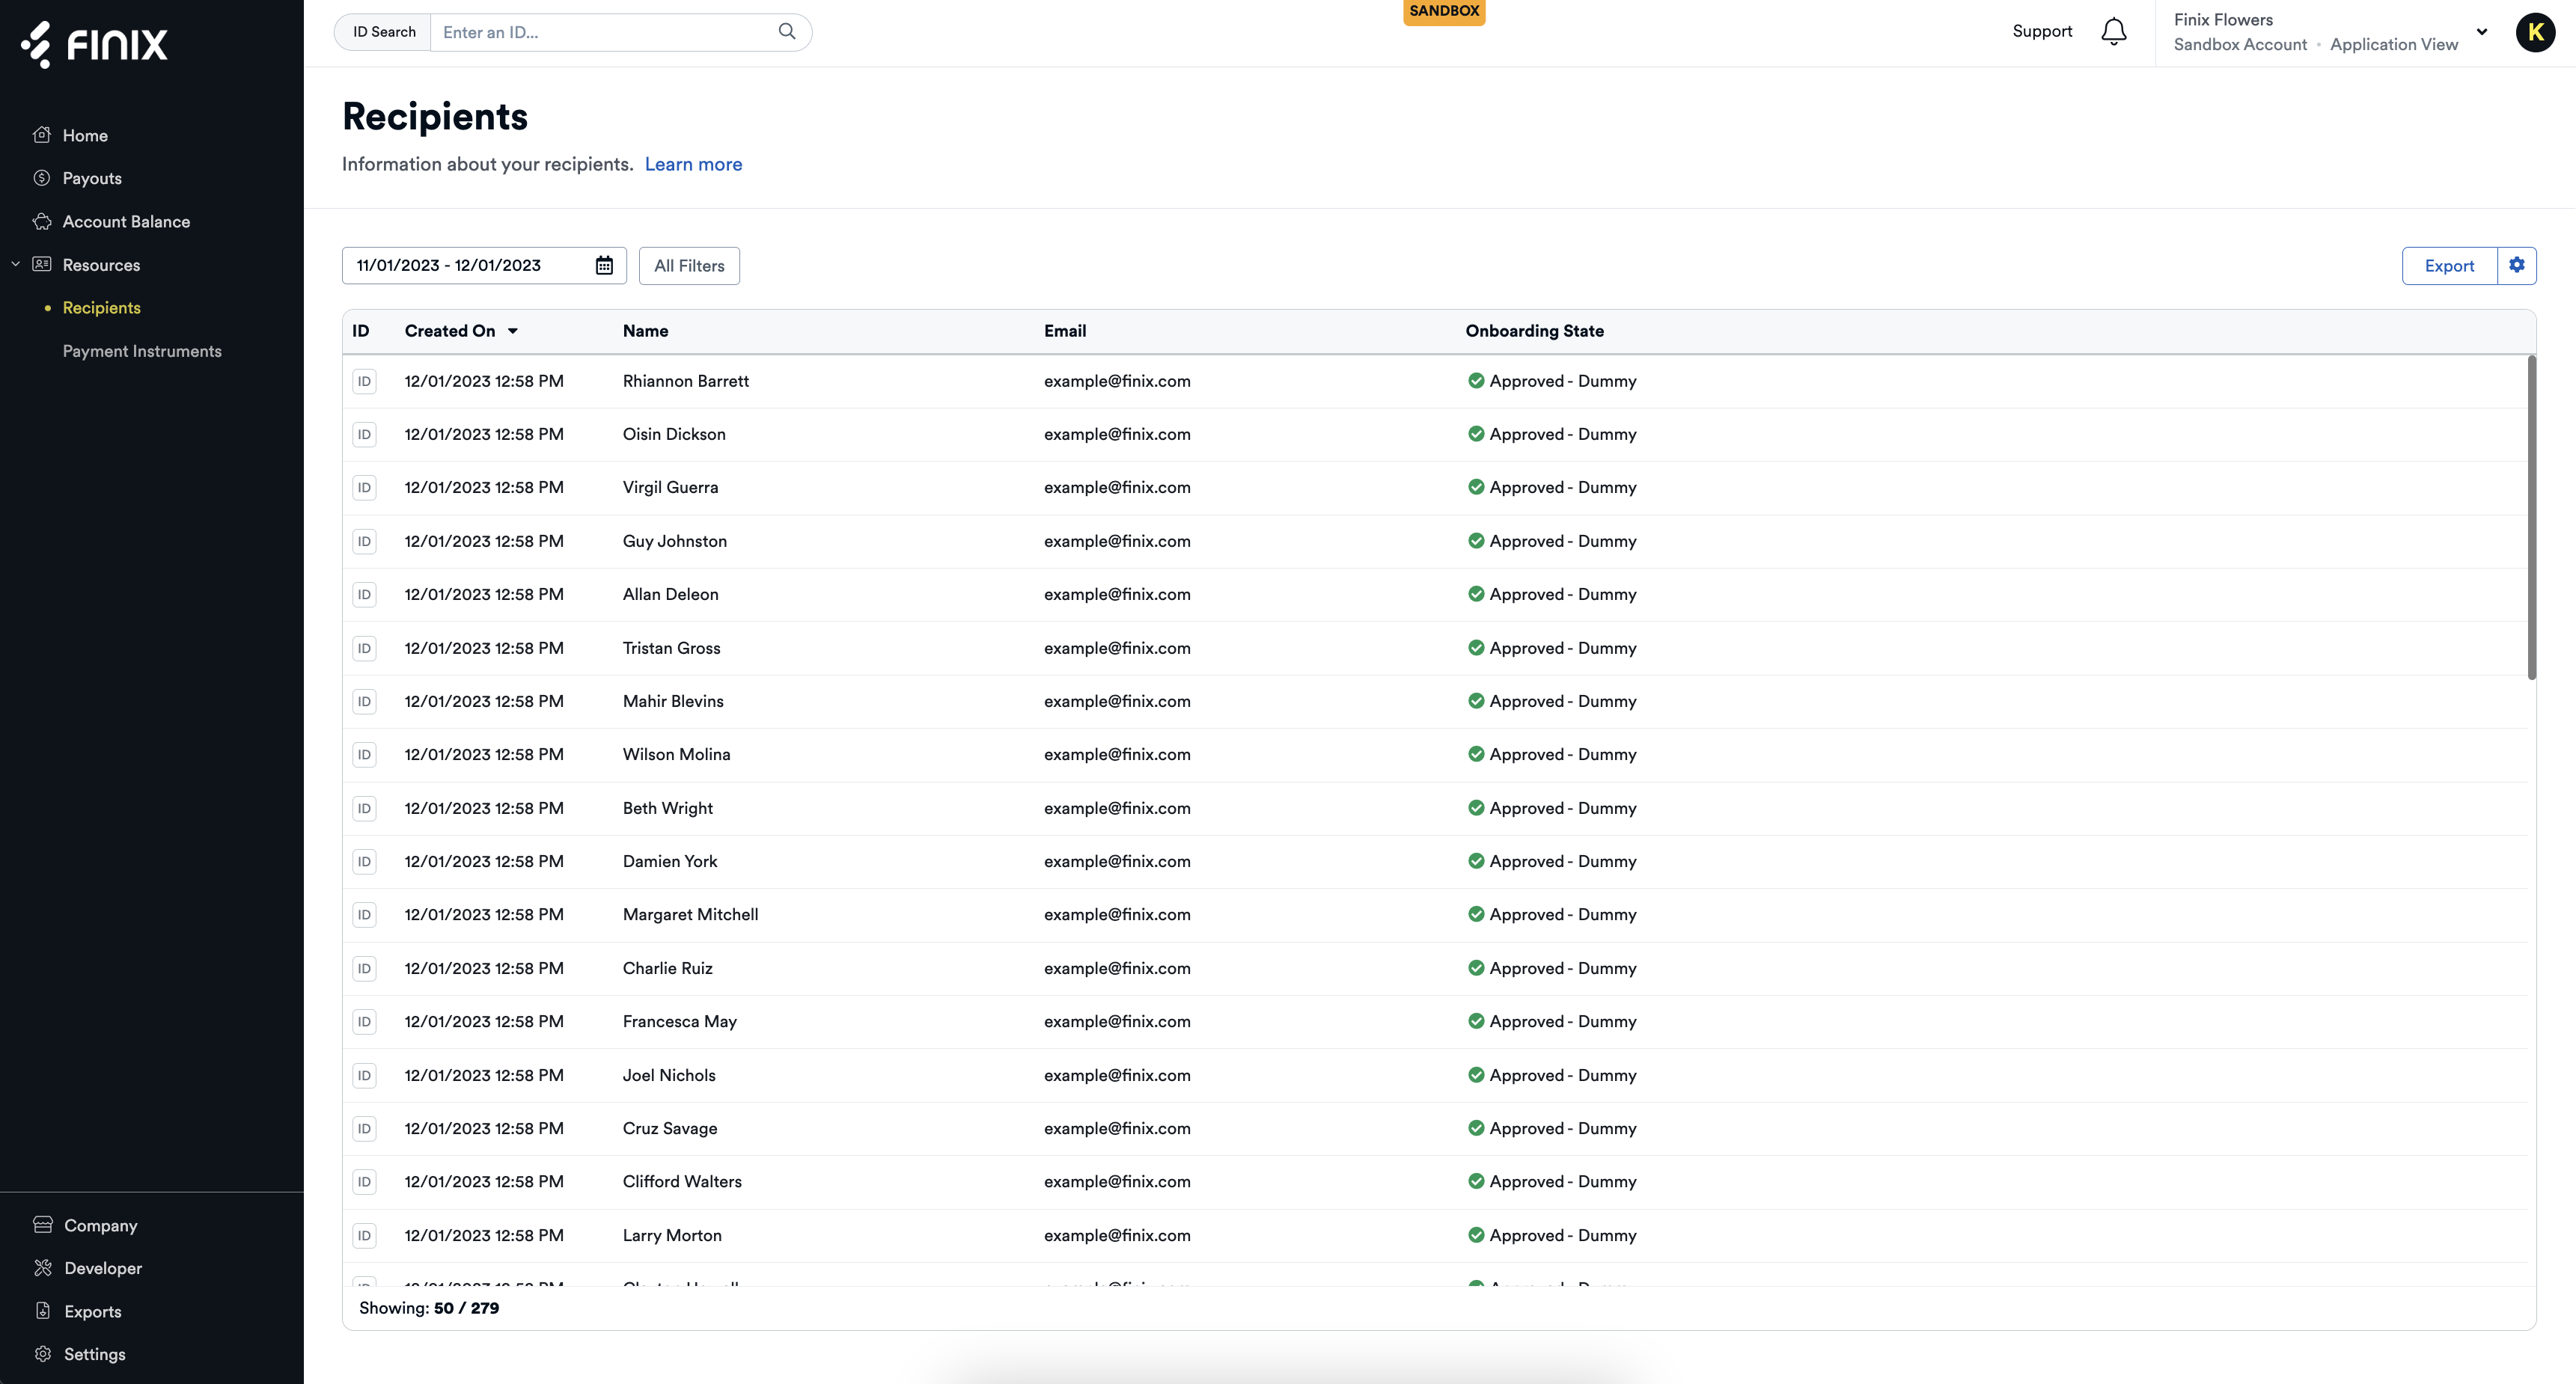Click the table vertical scrollbar

(x=2531, y=518)
